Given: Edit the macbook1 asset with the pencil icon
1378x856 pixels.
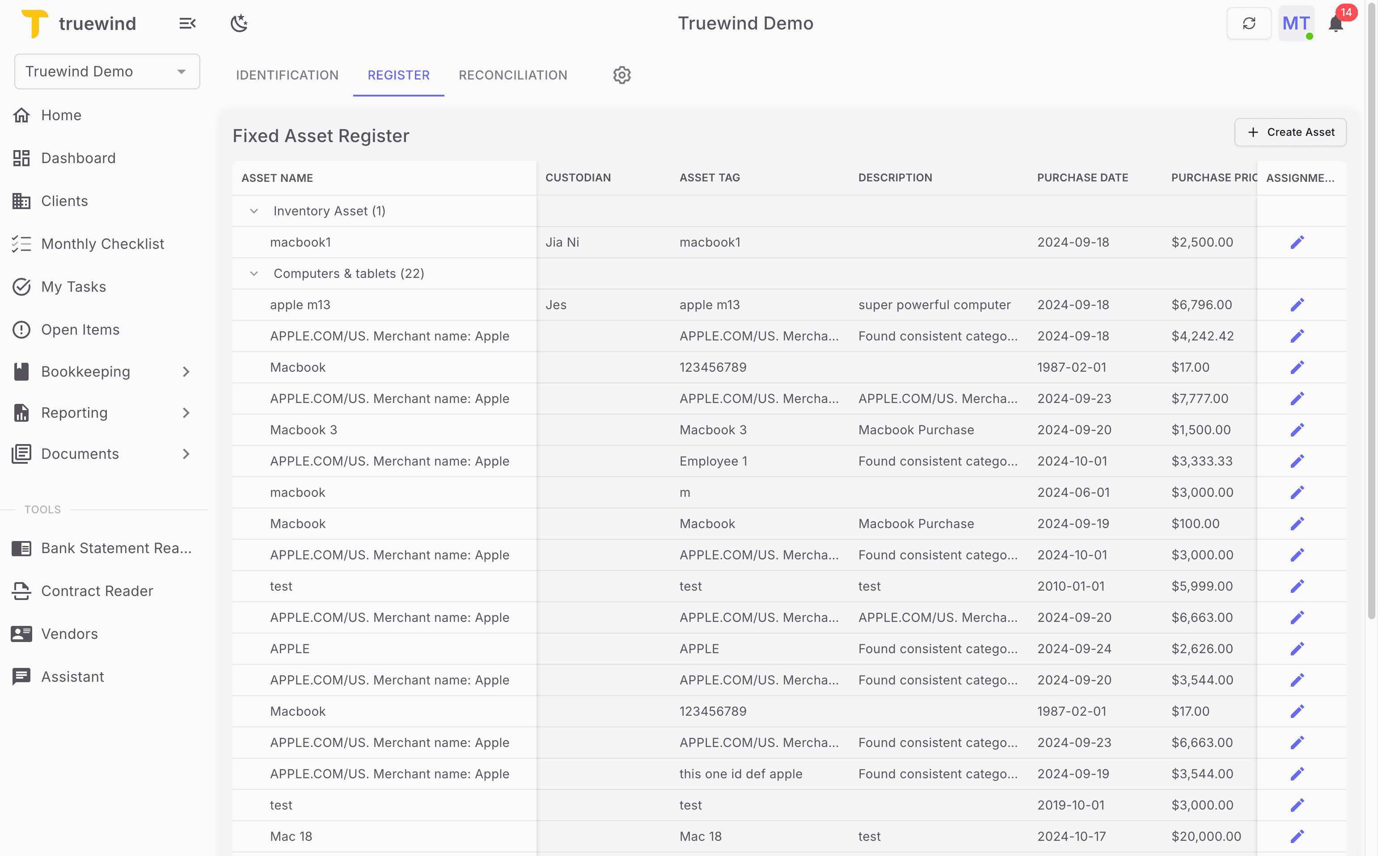Looking at the screenshot, I should [1298, 242].
